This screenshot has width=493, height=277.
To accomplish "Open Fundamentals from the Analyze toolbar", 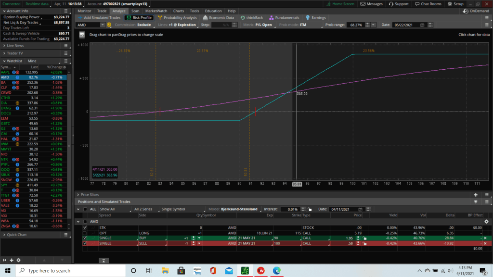I will [x=270, y=18].
